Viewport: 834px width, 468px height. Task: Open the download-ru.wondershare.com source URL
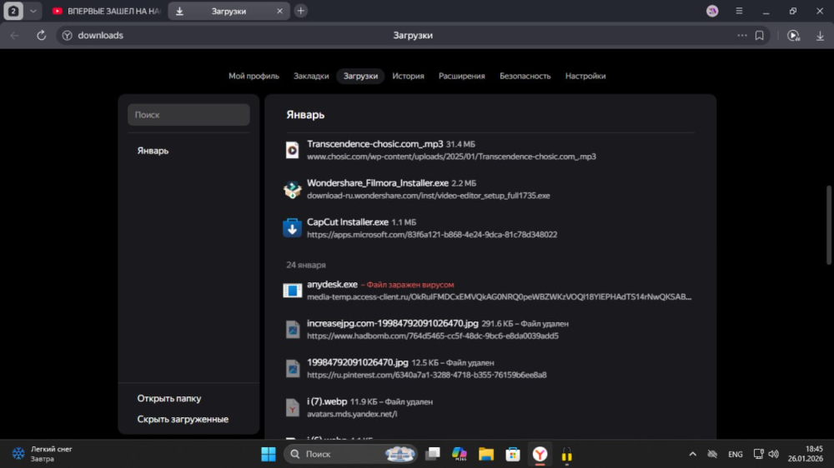[429, 196]
